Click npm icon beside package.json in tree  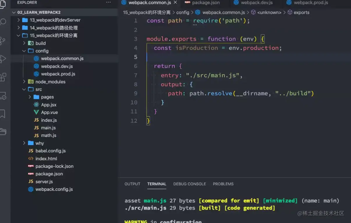31,174
